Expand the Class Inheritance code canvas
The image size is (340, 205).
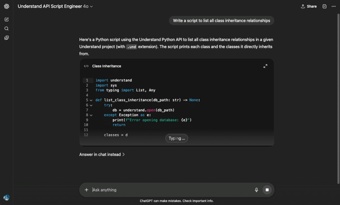coord(265,66)
